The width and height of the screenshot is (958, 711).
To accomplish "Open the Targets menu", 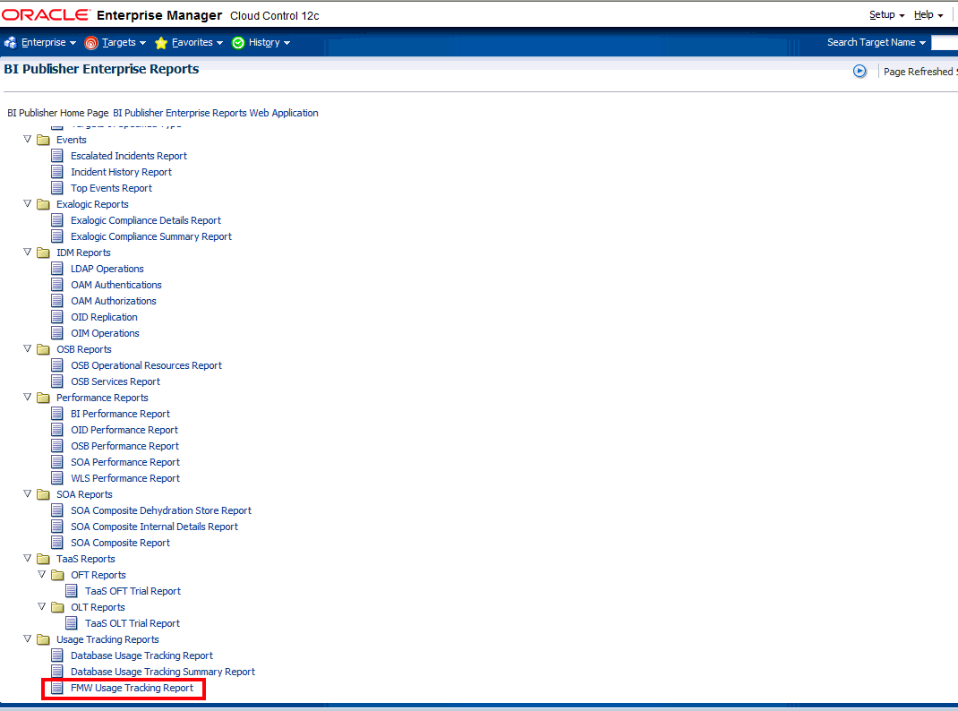I will pyautogui.click(x=115, y=42).
